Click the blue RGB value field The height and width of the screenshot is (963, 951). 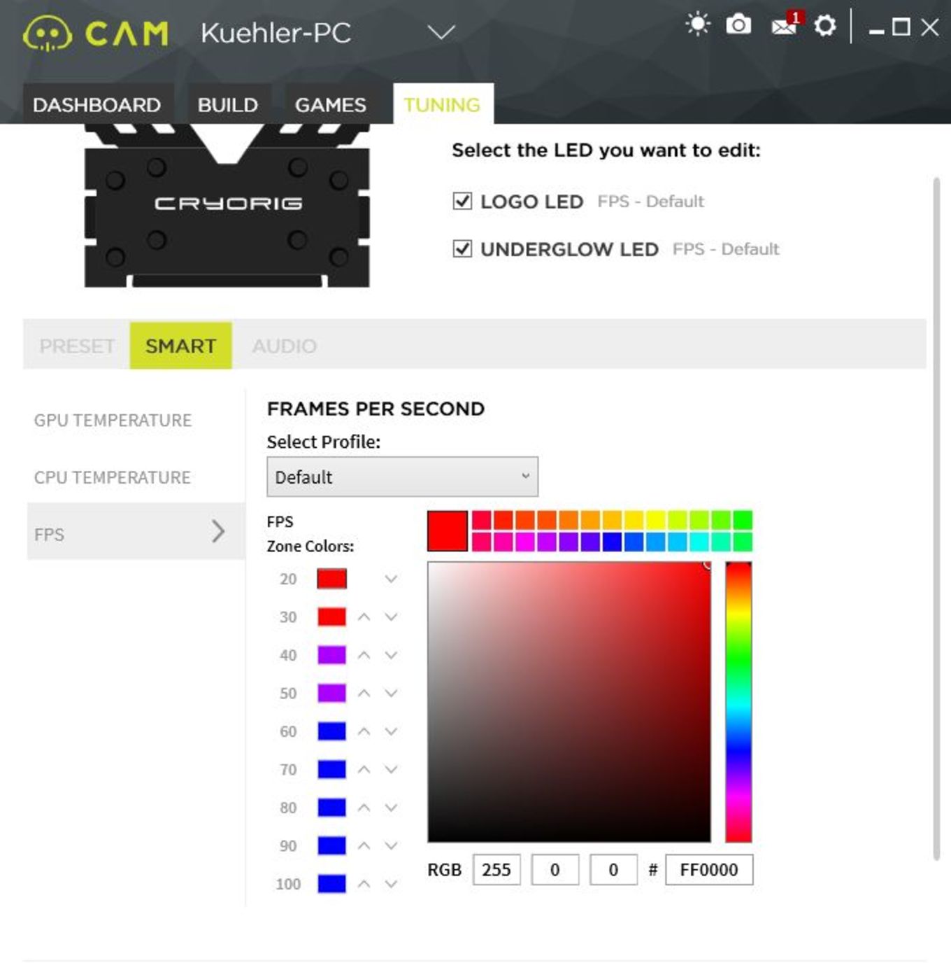click(613, 869)
